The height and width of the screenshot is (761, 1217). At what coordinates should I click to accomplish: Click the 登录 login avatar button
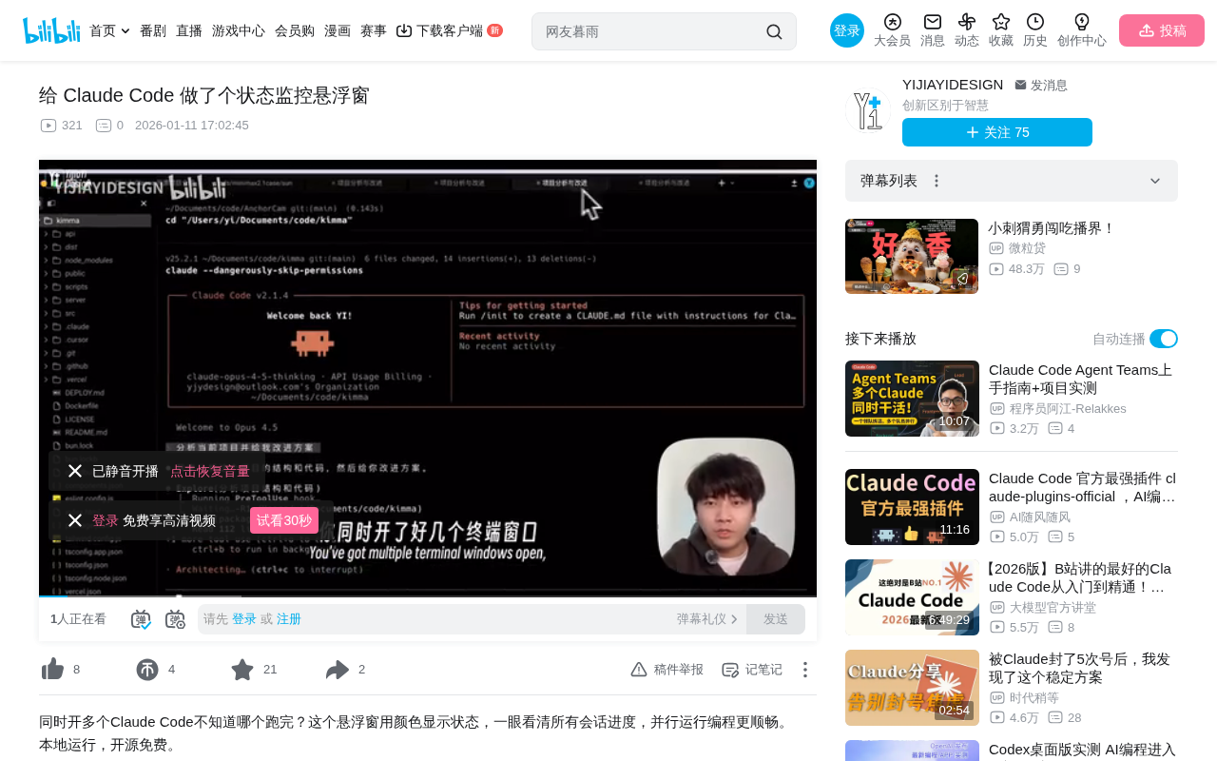847,30
